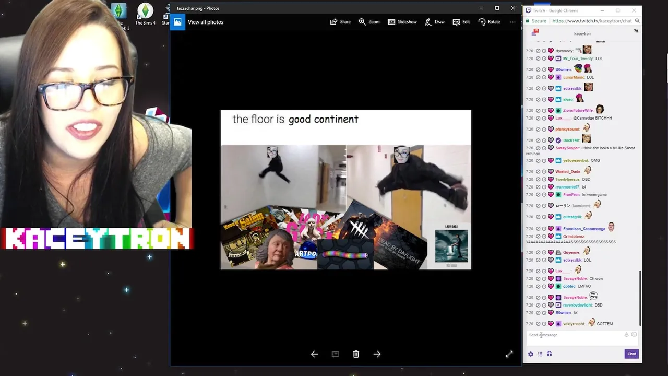Screen dimensions: 668x376
Task: Click timeout clock icon next to yellowservbot
Action: coord(544,161)
